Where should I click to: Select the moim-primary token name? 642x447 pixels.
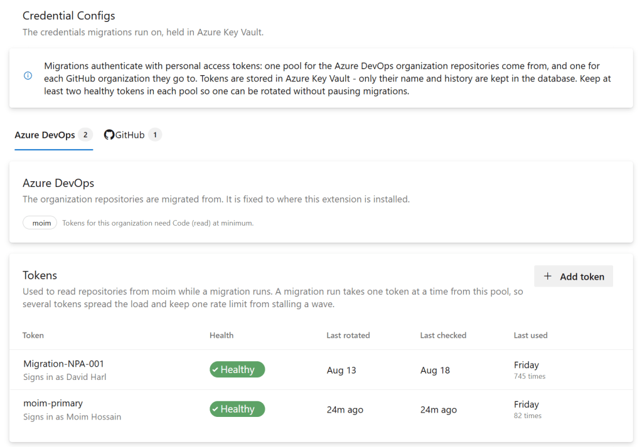pos(53,403)
